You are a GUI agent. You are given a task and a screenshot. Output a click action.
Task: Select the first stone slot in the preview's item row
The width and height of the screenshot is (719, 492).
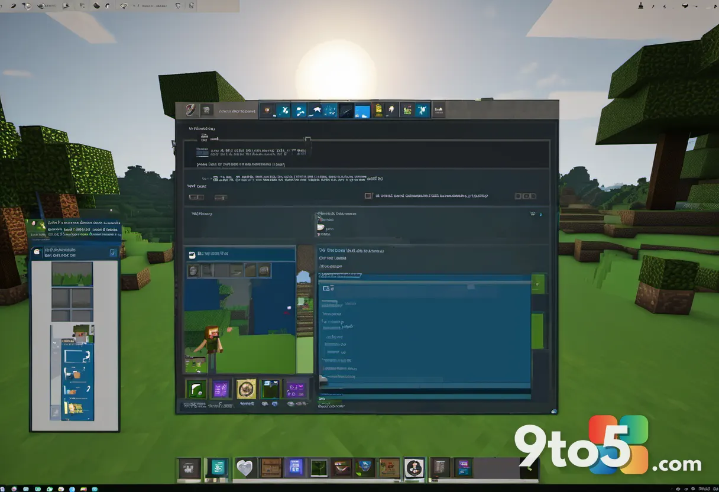click(193, 271)
